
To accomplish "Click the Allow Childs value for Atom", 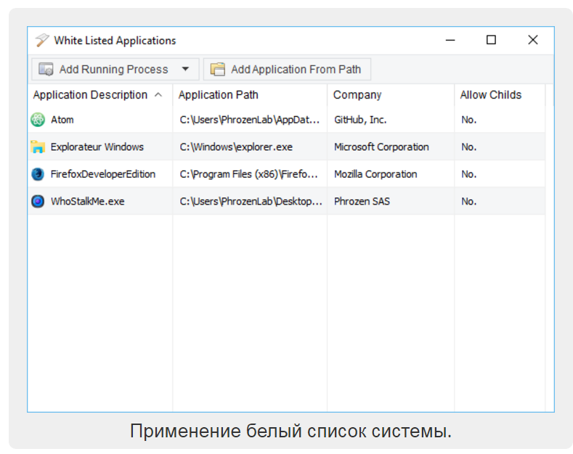I will click(469, 120).
